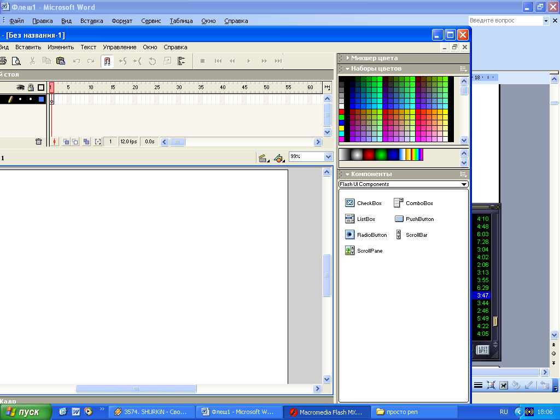Image resolution: width=560 pixels, height=420 pixels.
Task: Click the Redo arrow icon
Action: point(91,61)
